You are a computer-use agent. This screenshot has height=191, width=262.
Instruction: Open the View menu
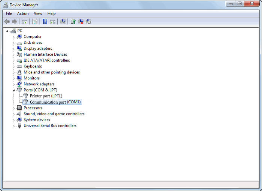pyautogui.click(x=38, y=13)
